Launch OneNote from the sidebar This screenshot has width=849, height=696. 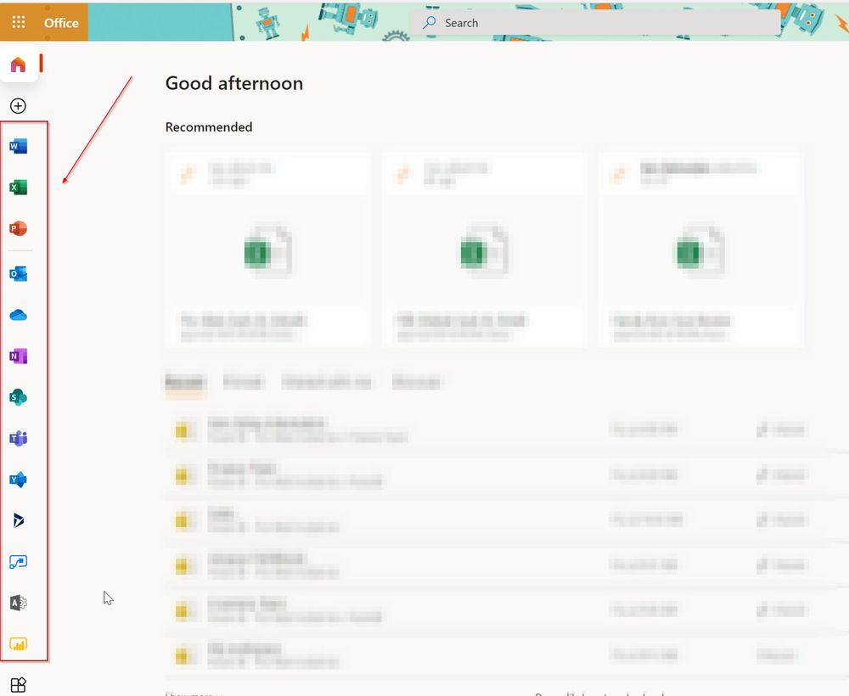18,356
